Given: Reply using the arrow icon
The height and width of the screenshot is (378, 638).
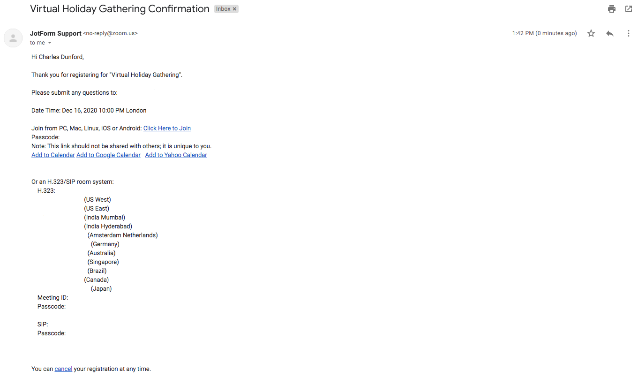Looking at the screenshot, I should (609, 33).
